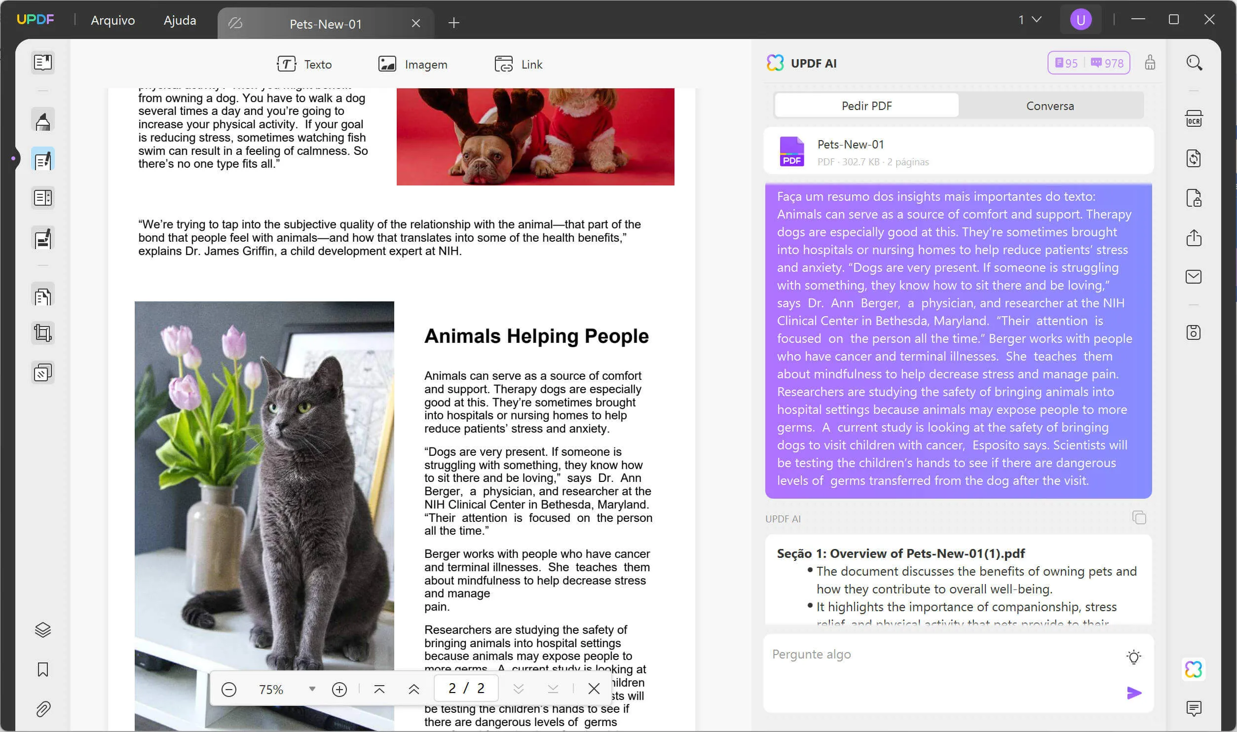Toggle the UPDF AI panel button
Viewport: 1237px width, 732px height.
[1194, 669]
